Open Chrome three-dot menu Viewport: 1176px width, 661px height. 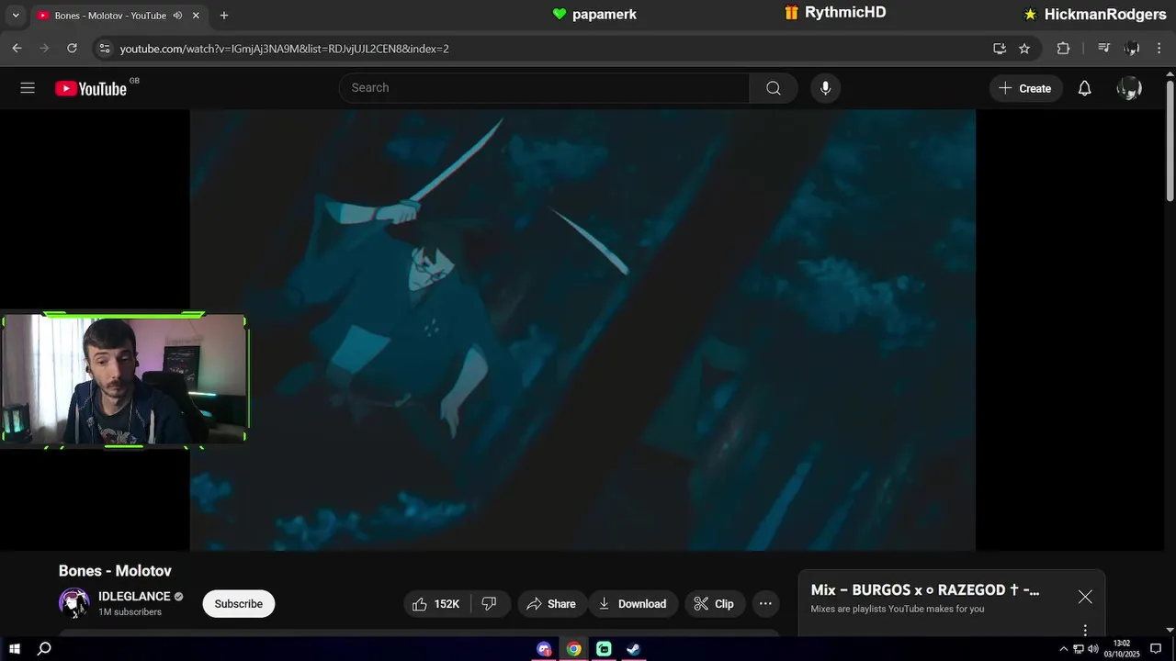(1160, 48)
